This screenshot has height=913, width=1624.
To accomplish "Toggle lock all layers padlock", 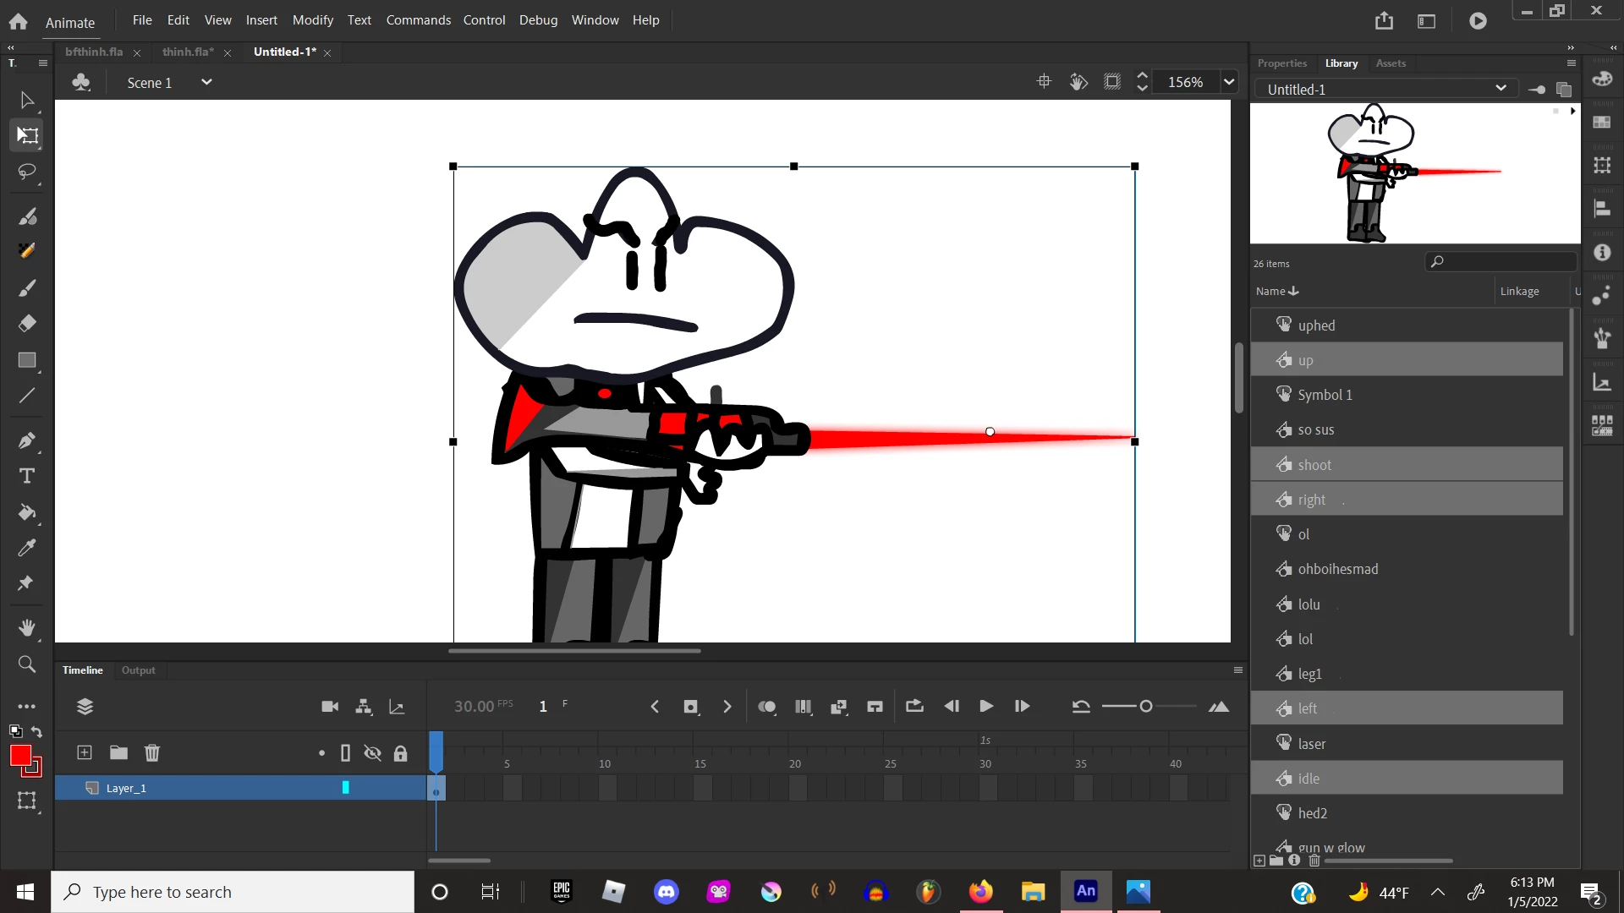I will [401, 752].
